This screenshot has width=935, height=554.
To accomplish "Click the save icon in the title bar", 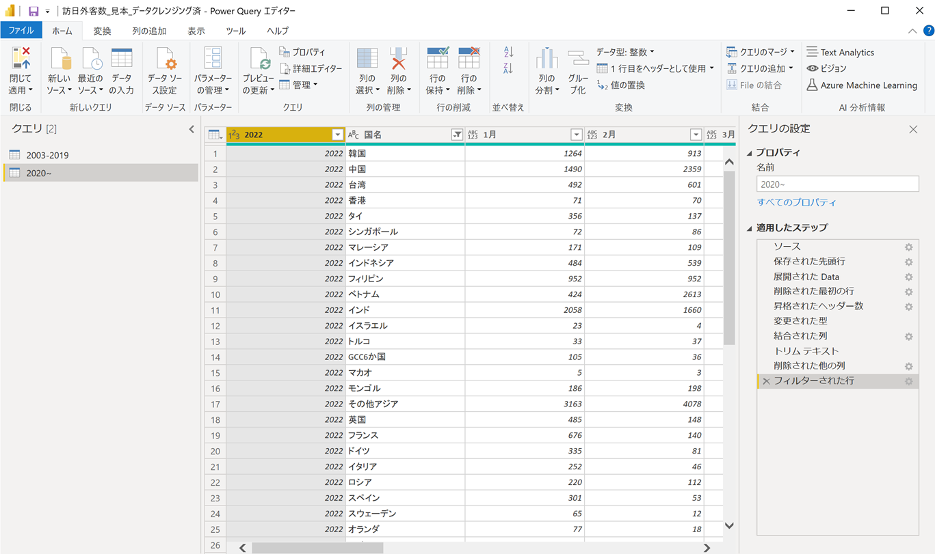I will pos(33,11).
